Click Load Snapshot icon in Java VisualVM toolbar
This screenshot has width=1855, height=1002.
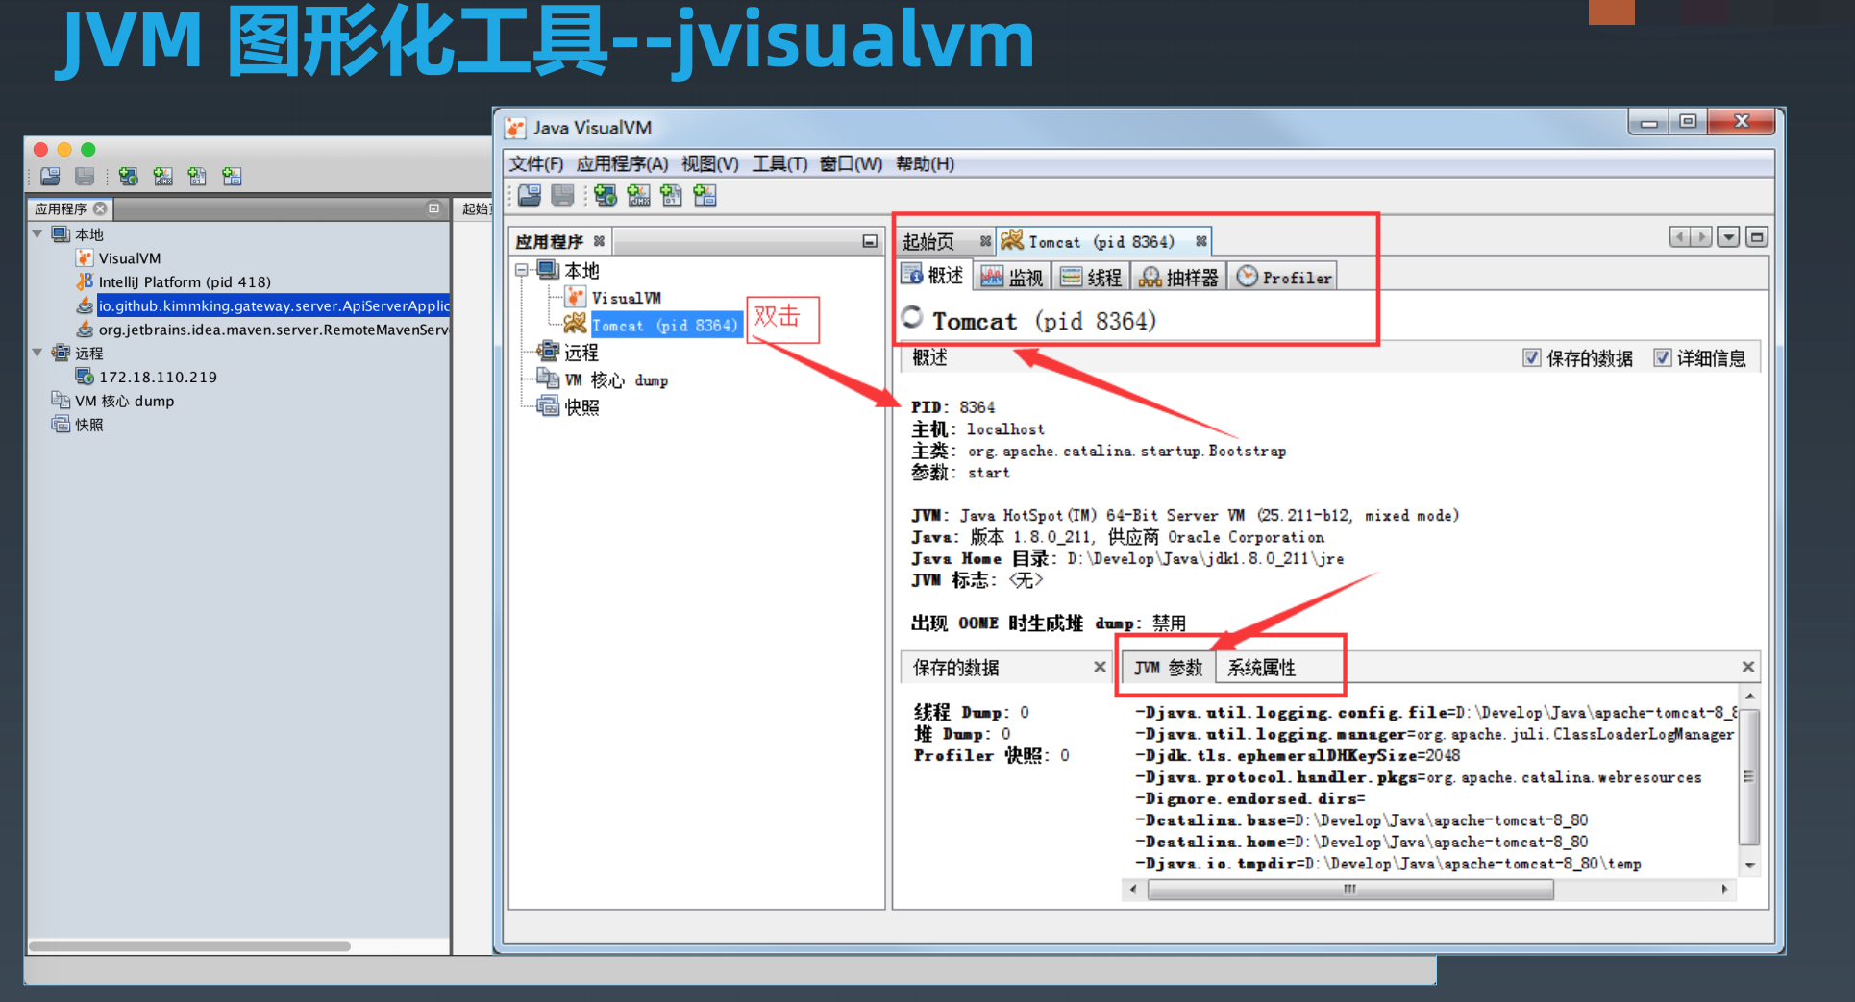point(530,196)
